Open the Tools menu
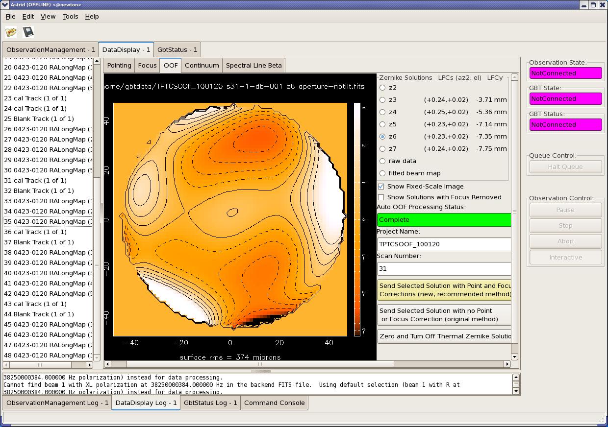This screenshot has width=608, height=427. 70,16
